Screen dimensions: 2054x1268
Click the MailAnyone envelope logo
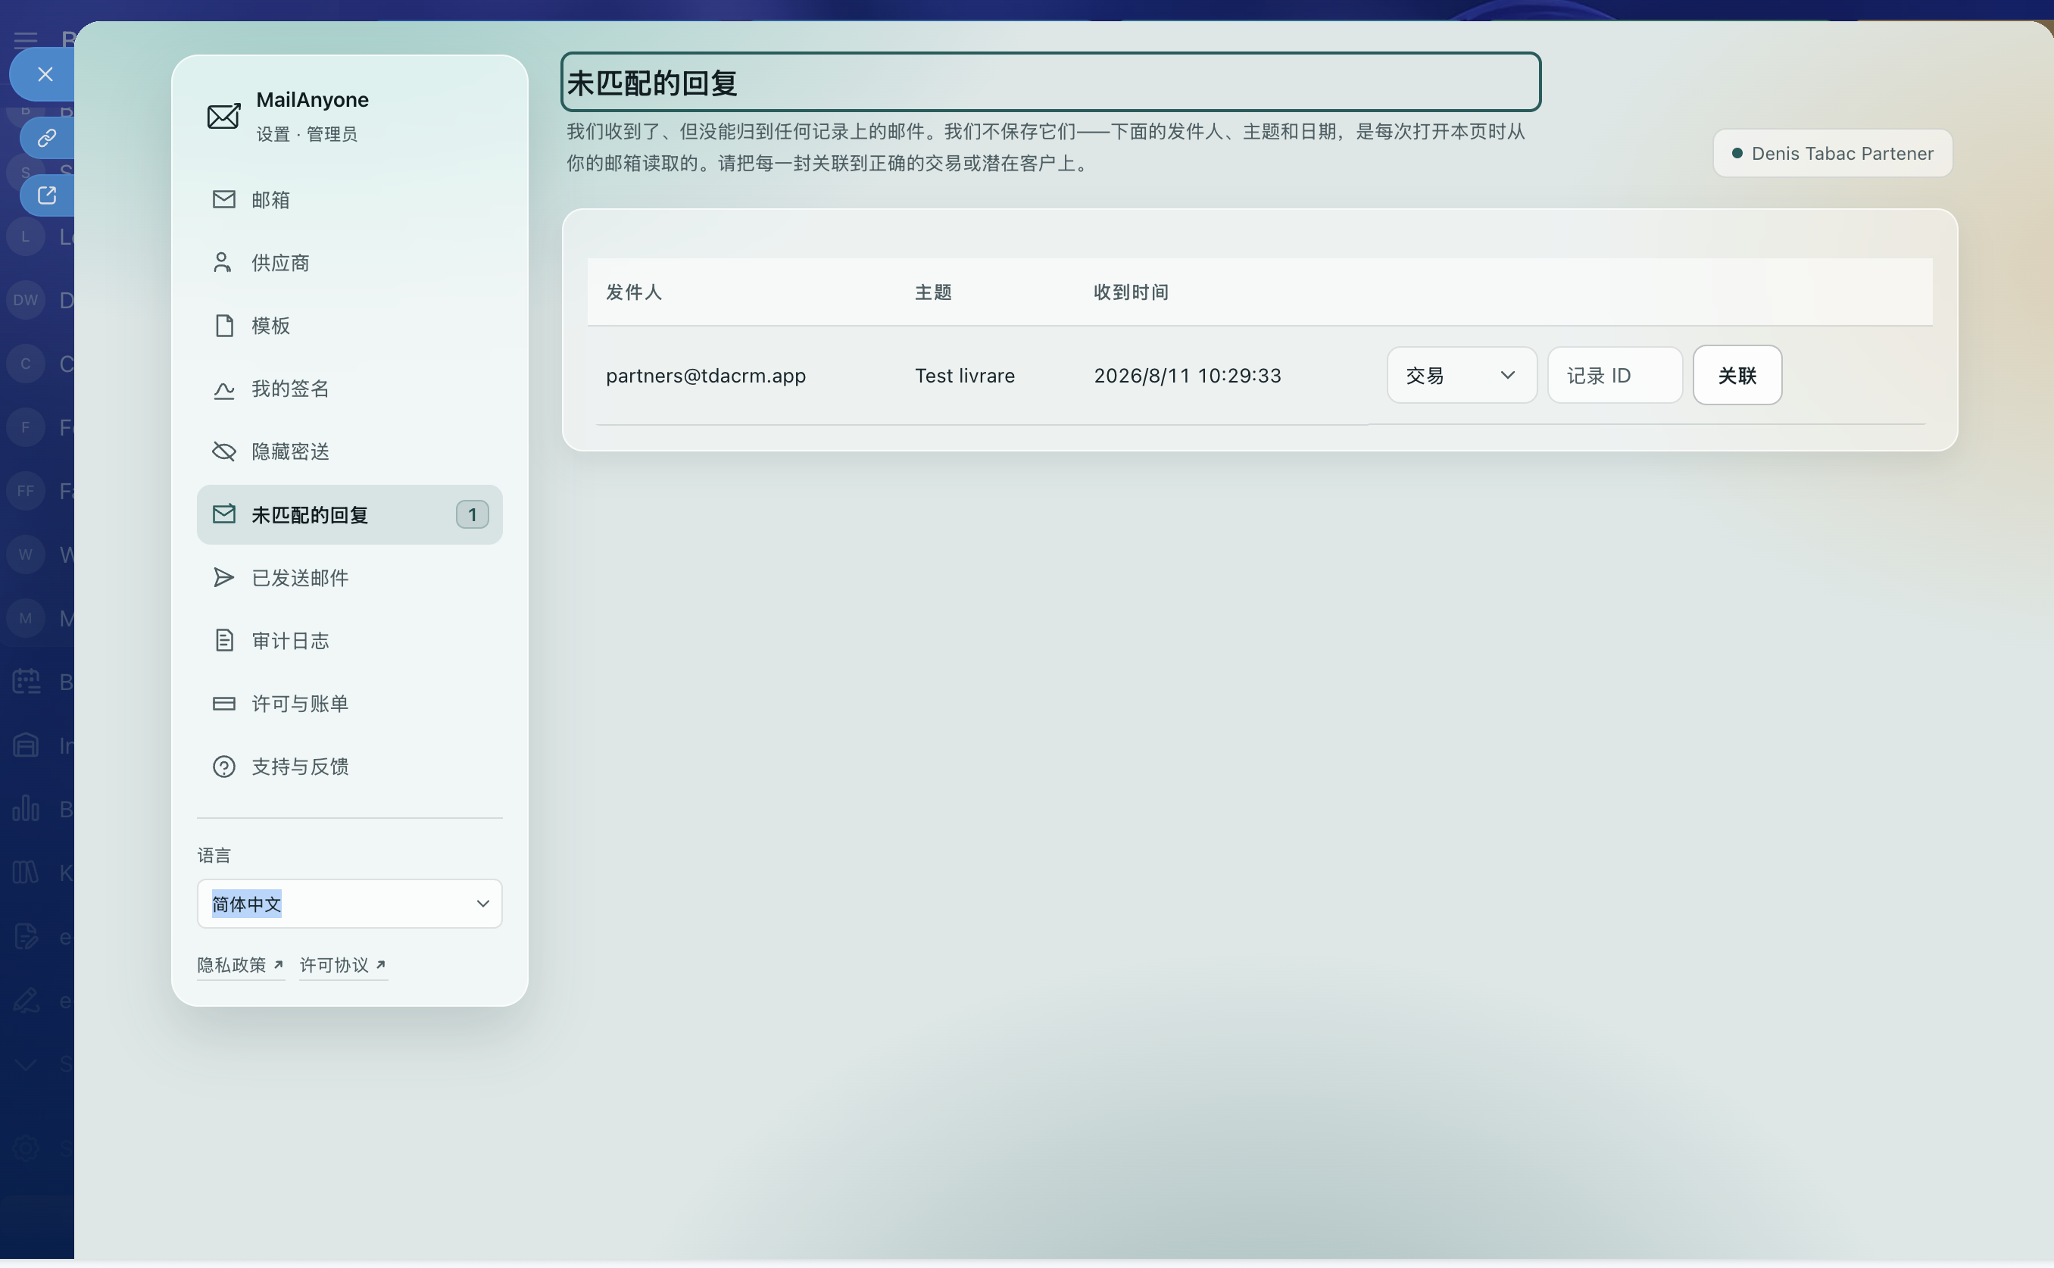click(224, 116)
